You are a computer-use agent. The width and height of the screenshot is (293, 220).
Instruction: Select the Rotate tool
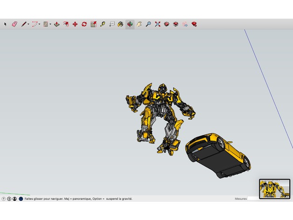pos(84,24)
